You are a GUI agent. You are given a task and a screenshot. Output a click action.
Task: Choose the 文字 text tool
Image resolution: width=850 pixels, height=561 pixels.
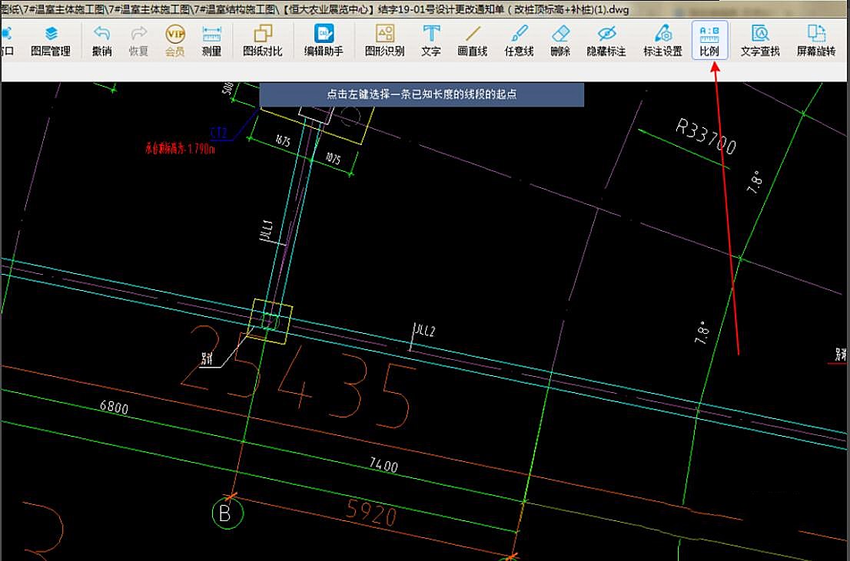pos(431,41)
